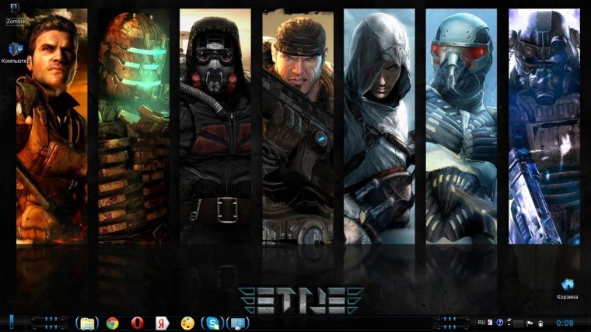
Task: Expand the hidden tray icons arrow
Action: point(510,323)
